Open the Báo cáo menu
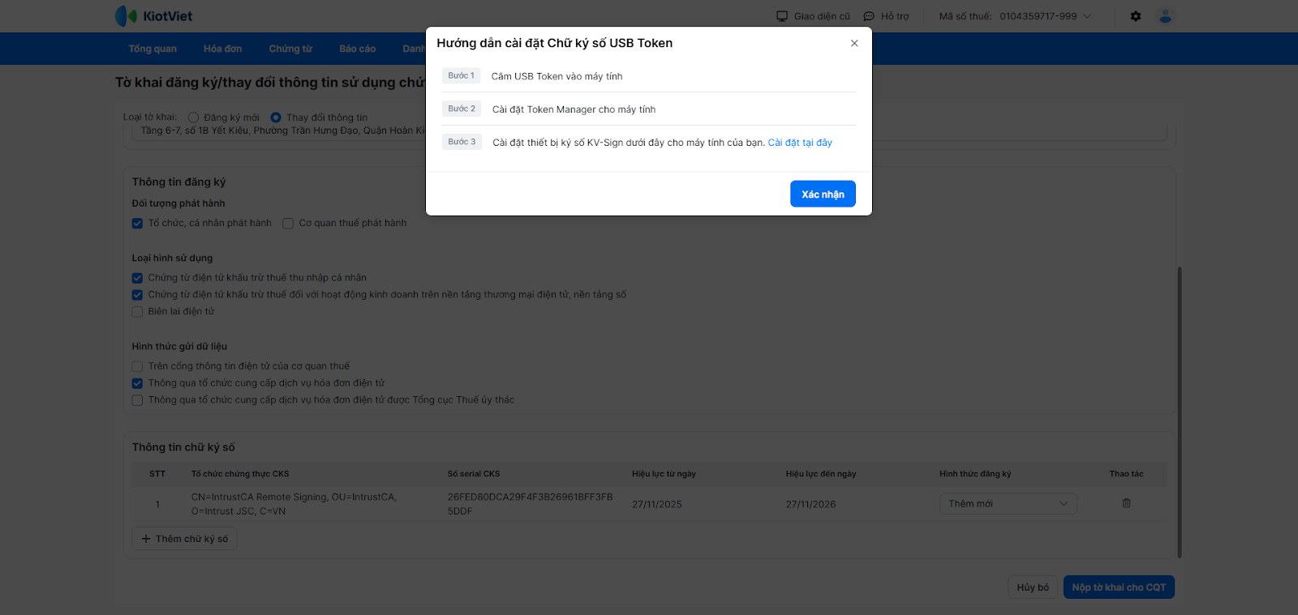1298x615 pixels. pos(357,49)
